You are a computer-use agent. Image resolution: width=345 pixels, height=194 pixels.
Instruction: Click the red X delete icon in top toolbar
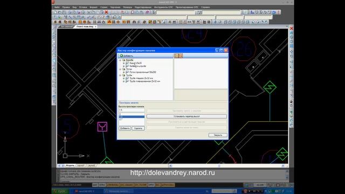106,12
